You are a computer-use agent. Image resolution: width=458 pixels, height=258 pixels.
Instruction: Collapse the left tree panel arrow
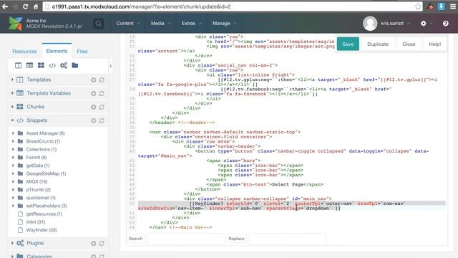110,66
